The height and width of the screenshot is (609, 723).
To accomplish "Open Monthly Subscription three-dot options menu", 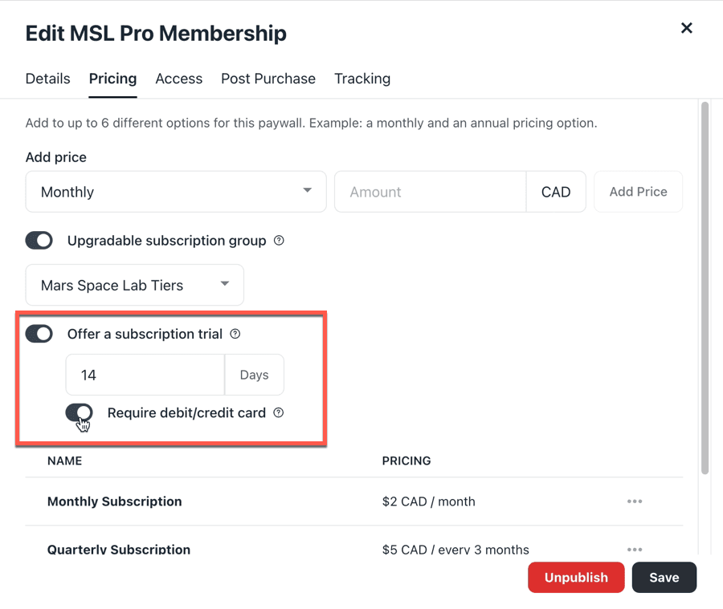I will 635,501.
